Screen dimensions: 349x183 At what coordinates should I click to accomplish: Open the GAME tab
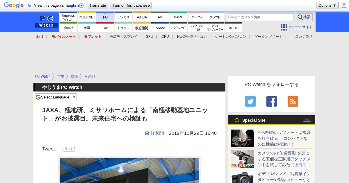coord(178,17)
